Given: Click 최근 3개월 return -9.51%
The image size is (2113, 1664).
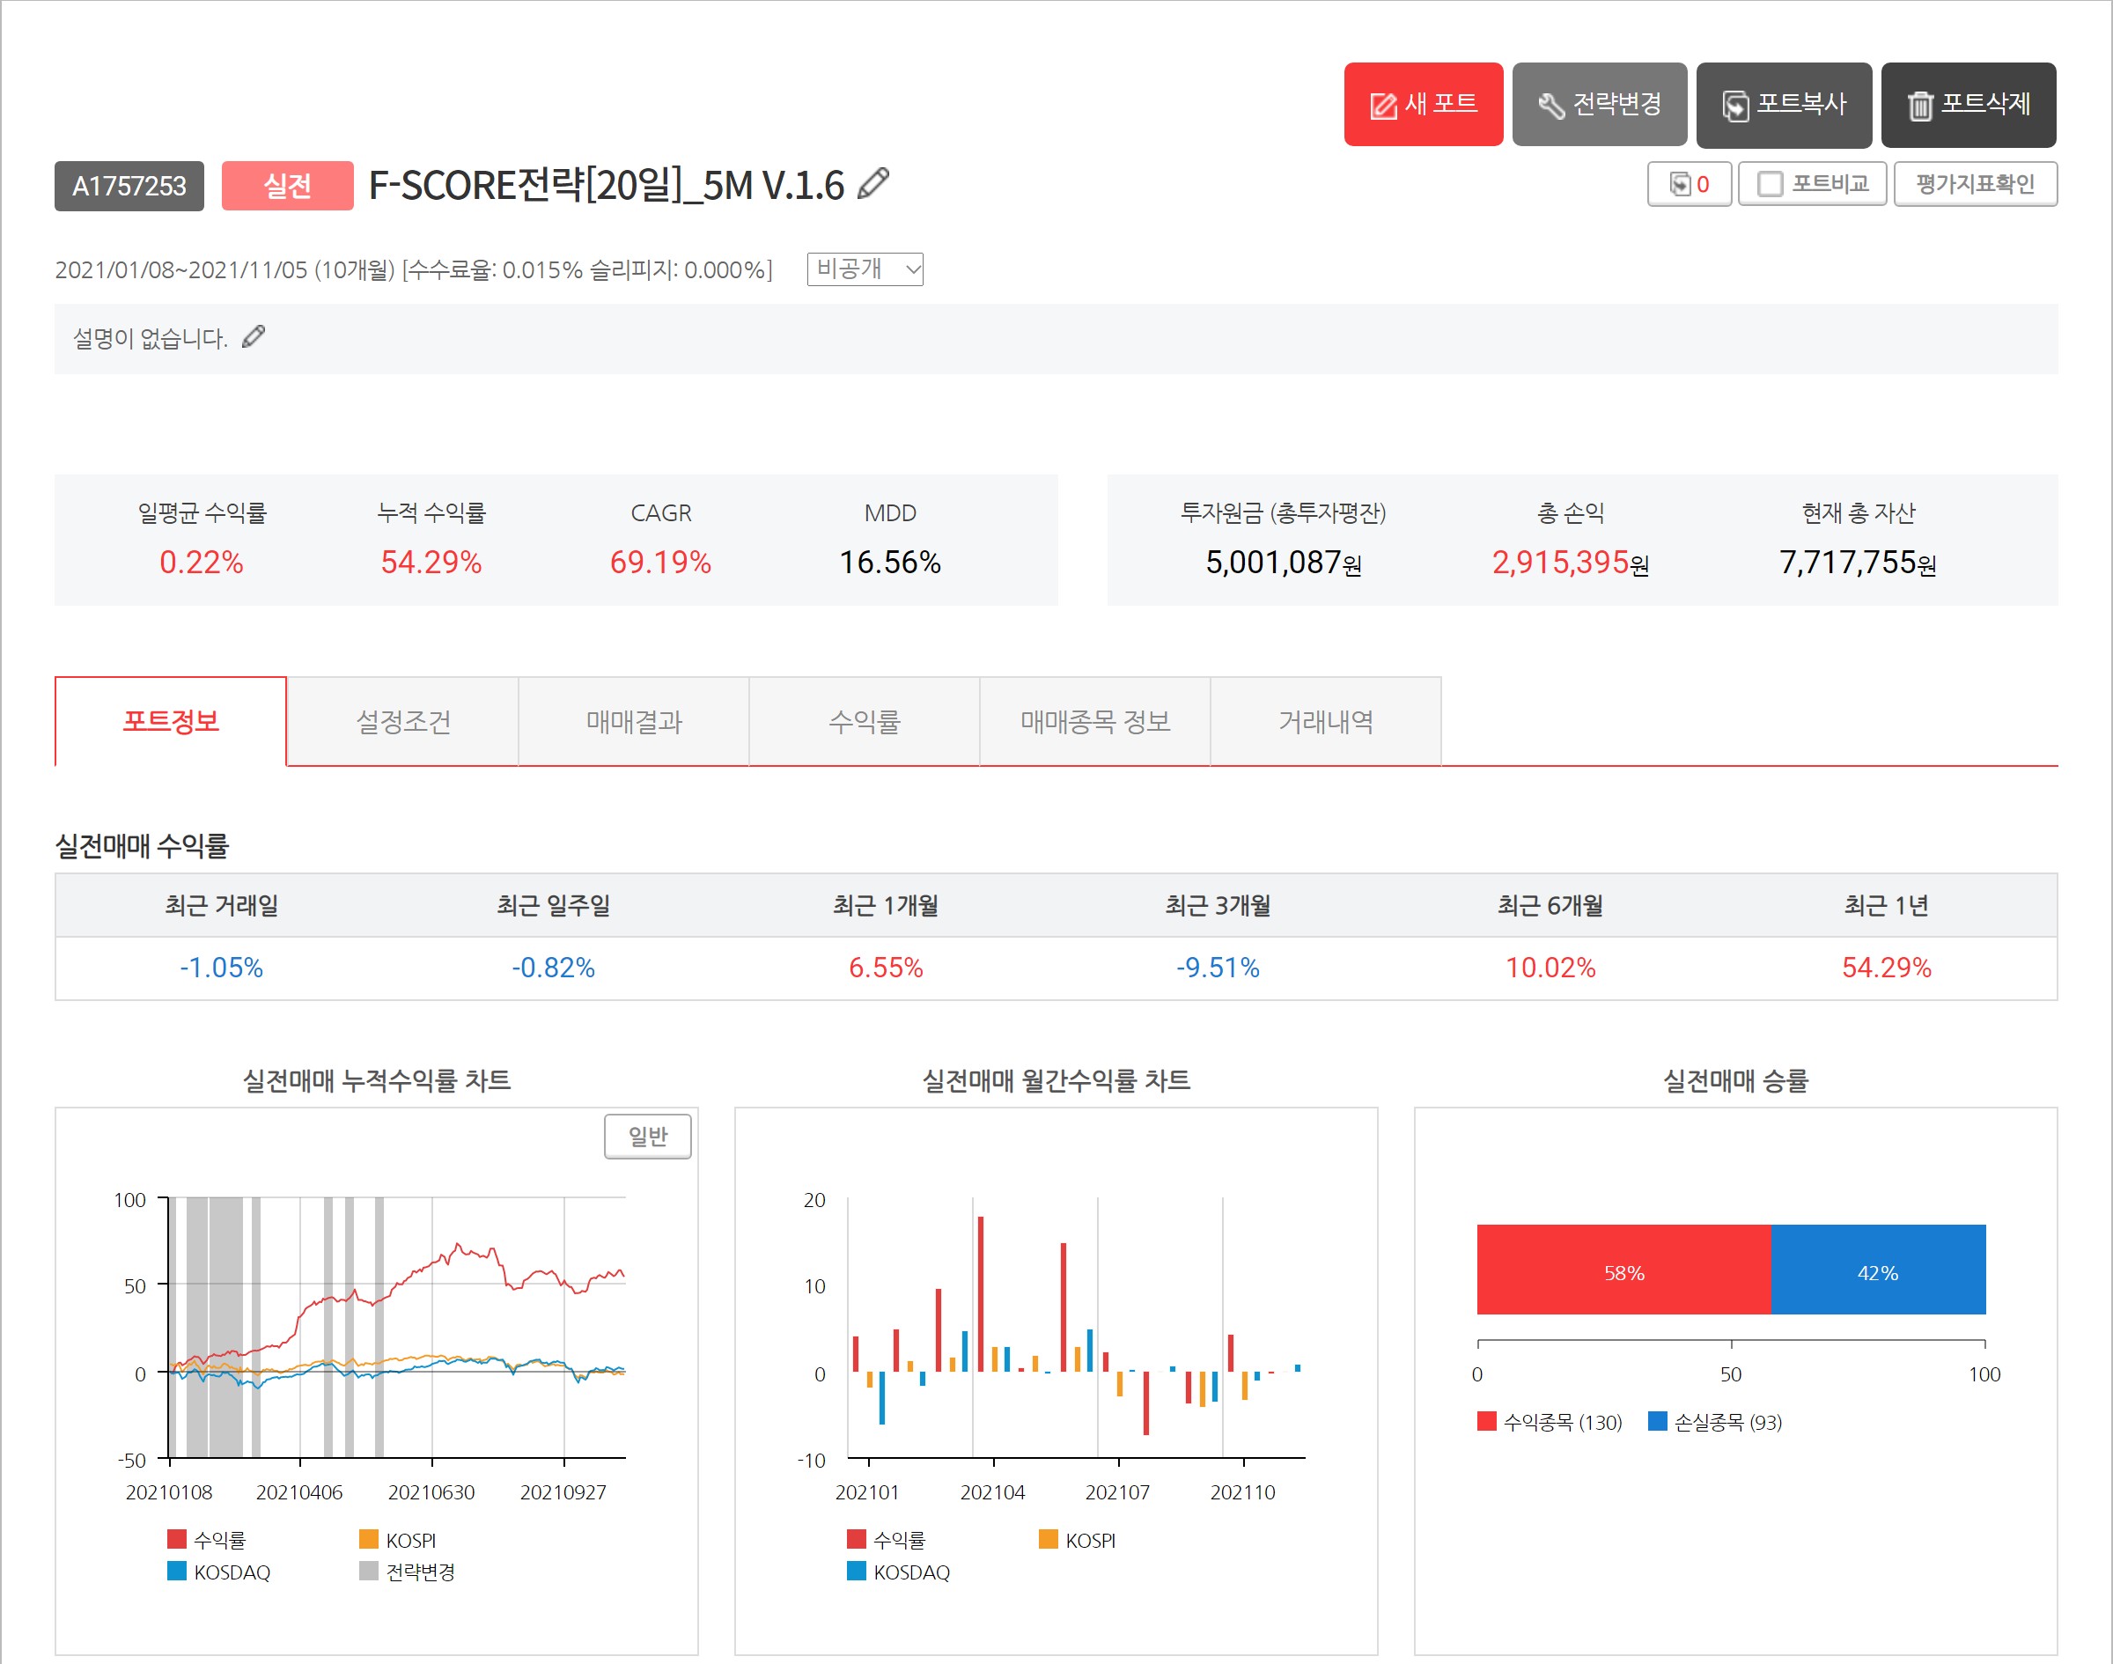Looking at the screenshot, I should [x=1218, y=968].
